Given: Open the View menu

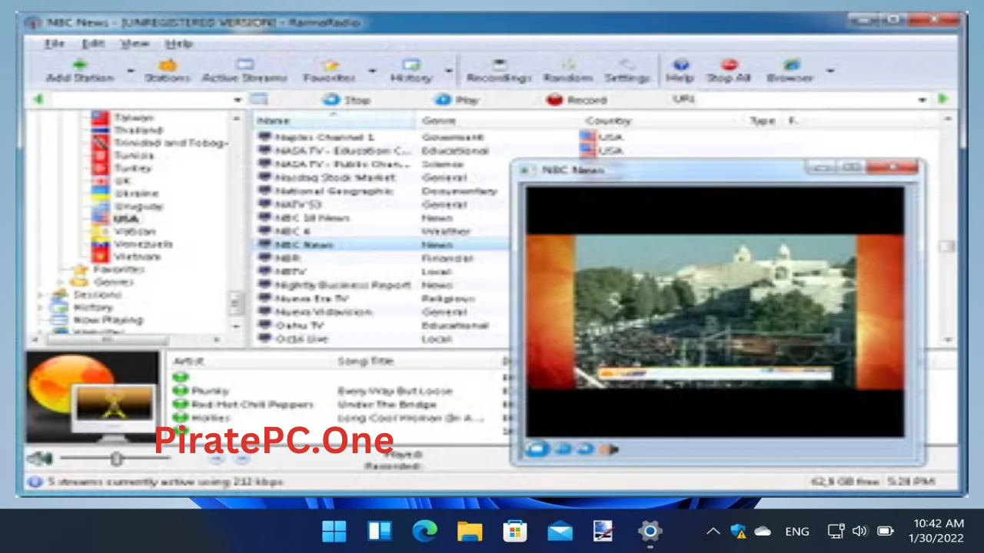Looking at the screenshot, I should 135,44.
